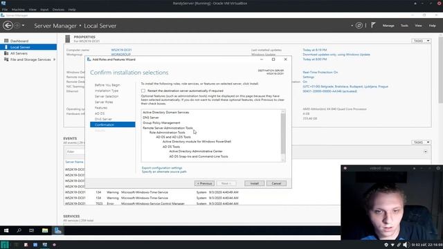Click Export configuration settings link

(x=162, y=168)
